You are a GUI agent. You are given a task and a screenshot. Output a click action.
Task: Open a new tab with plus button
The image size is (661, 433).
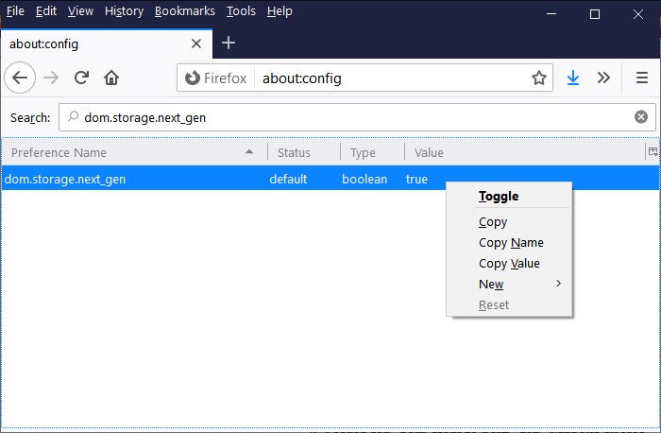[229, 43]
